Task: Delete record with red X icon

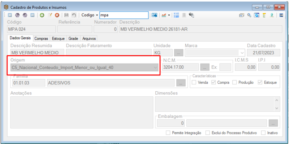Action: pyautogui.click(x=57, y=15)
